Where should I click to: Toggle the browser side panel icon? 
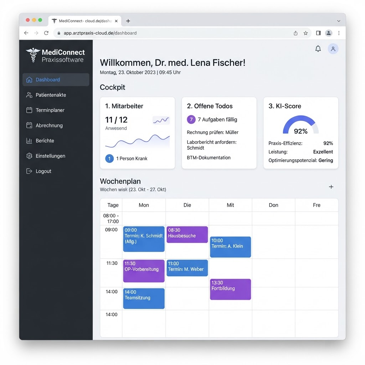[318, 33]
